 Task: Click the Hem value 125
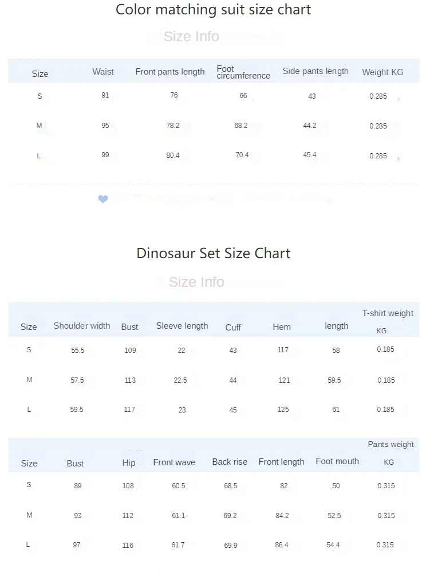click(283, 410)
